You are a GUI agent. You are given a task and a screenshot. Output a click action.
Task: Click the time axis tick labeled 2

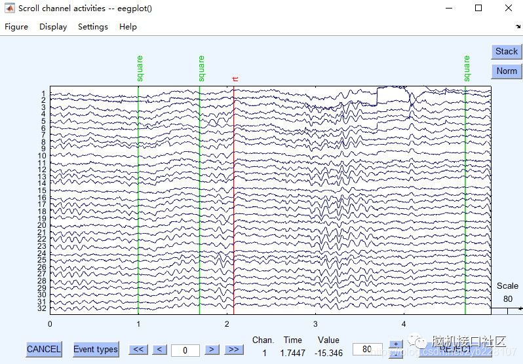click(x=227, y=324)
